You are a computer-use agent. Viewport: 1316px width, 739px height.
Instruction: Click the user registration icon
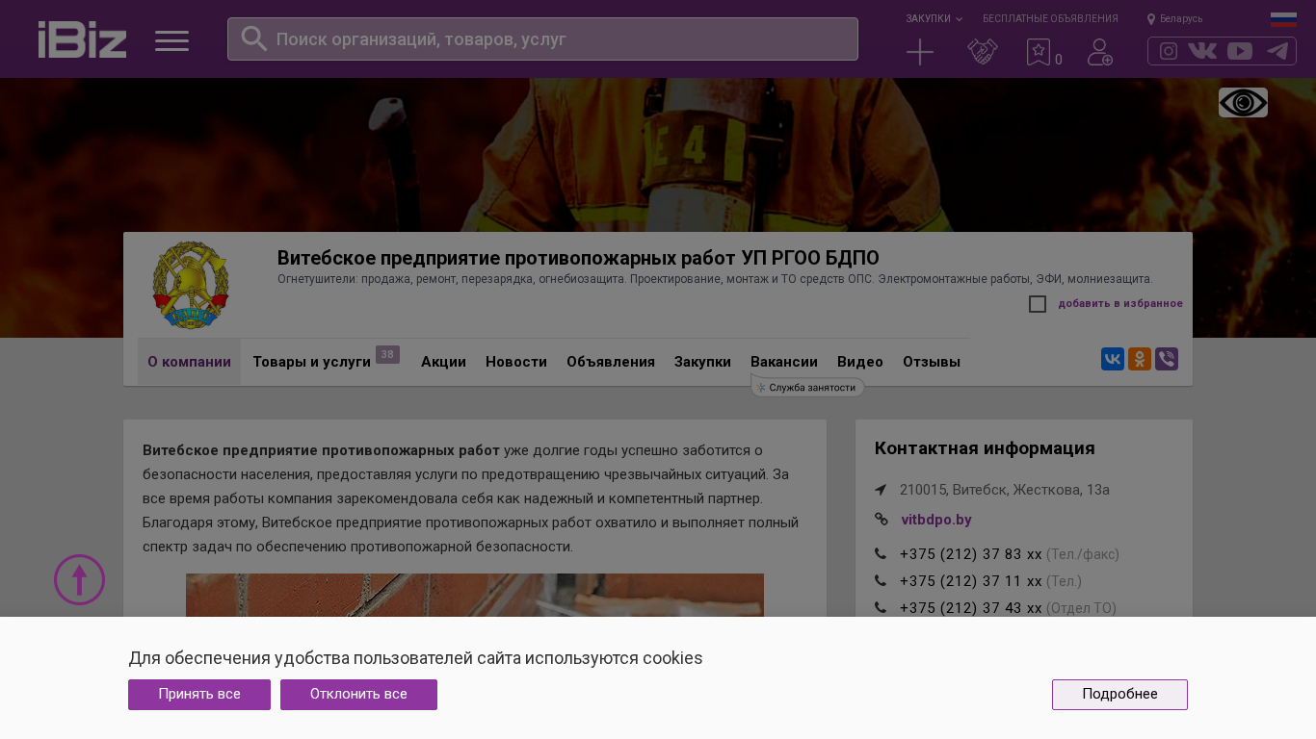pos(1100,52)
